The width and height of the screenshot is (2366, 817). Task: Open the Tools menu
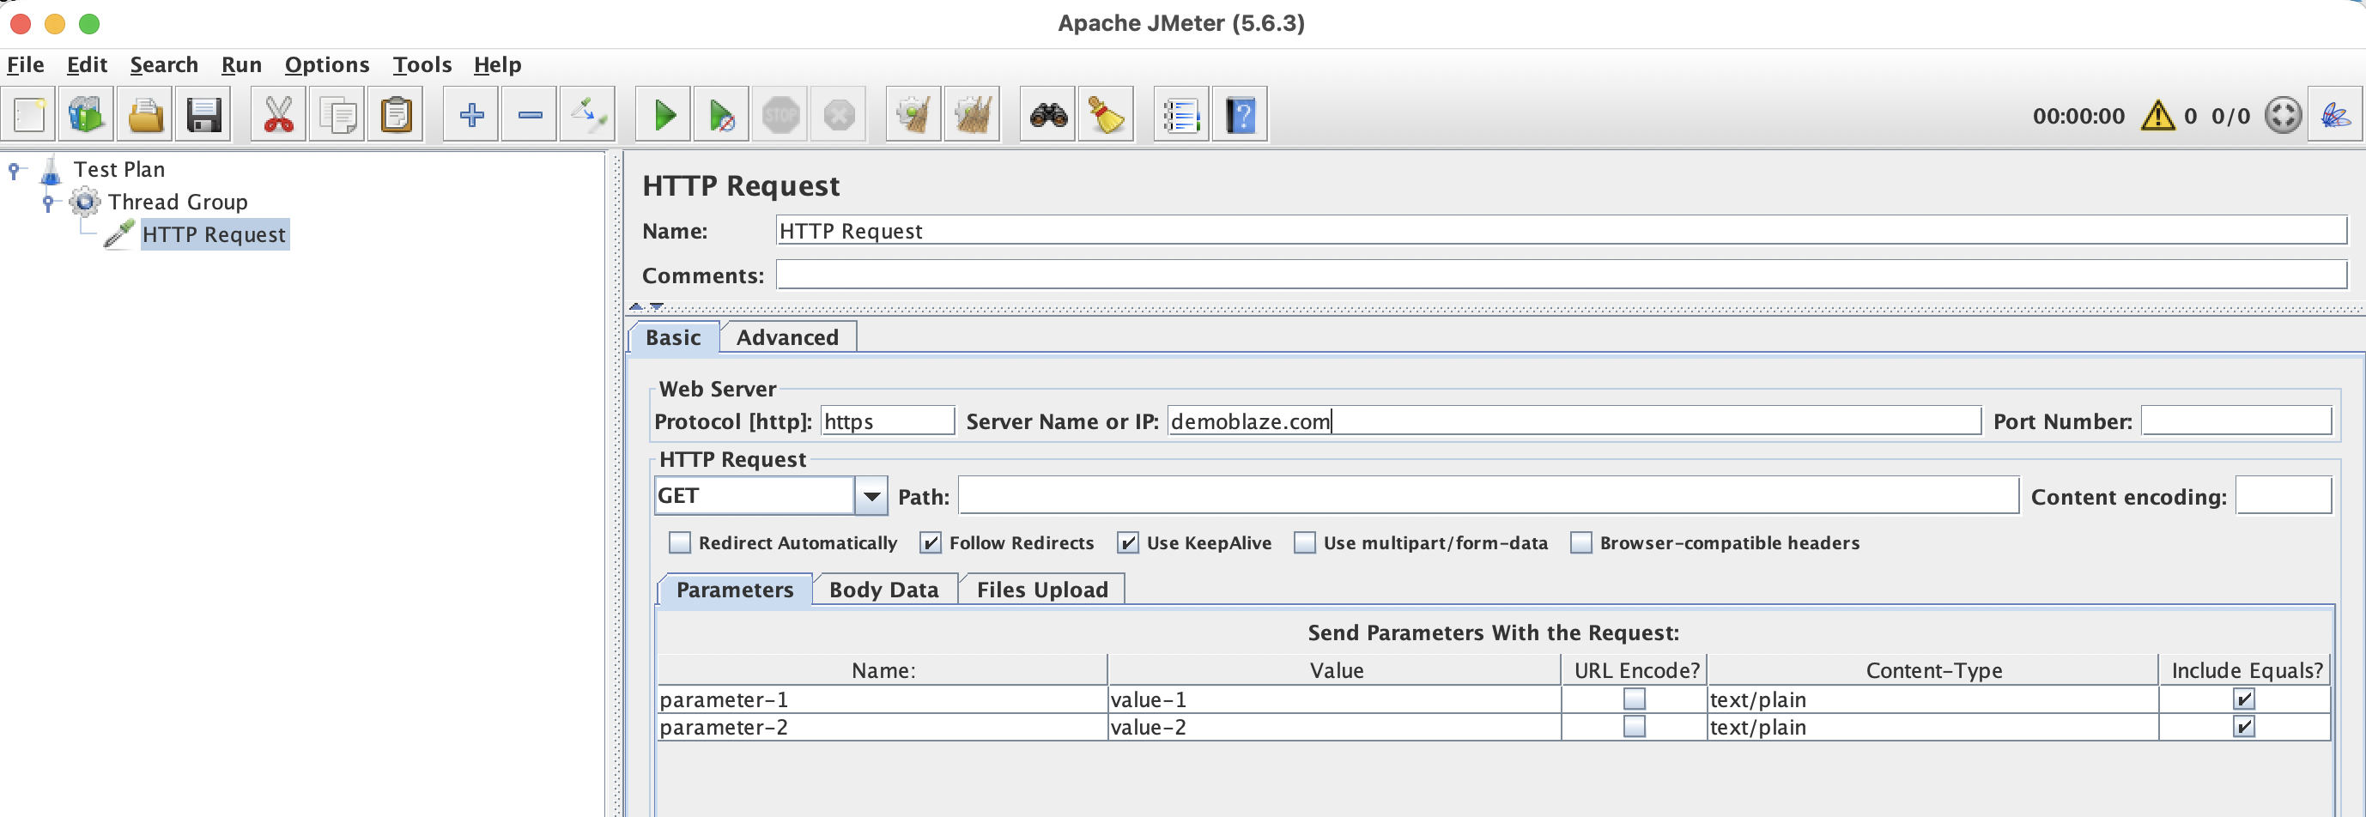(422, 65)
